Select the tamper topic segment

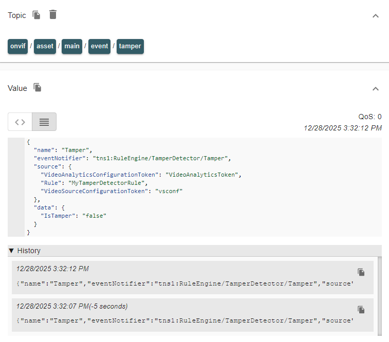coord(130,46)
